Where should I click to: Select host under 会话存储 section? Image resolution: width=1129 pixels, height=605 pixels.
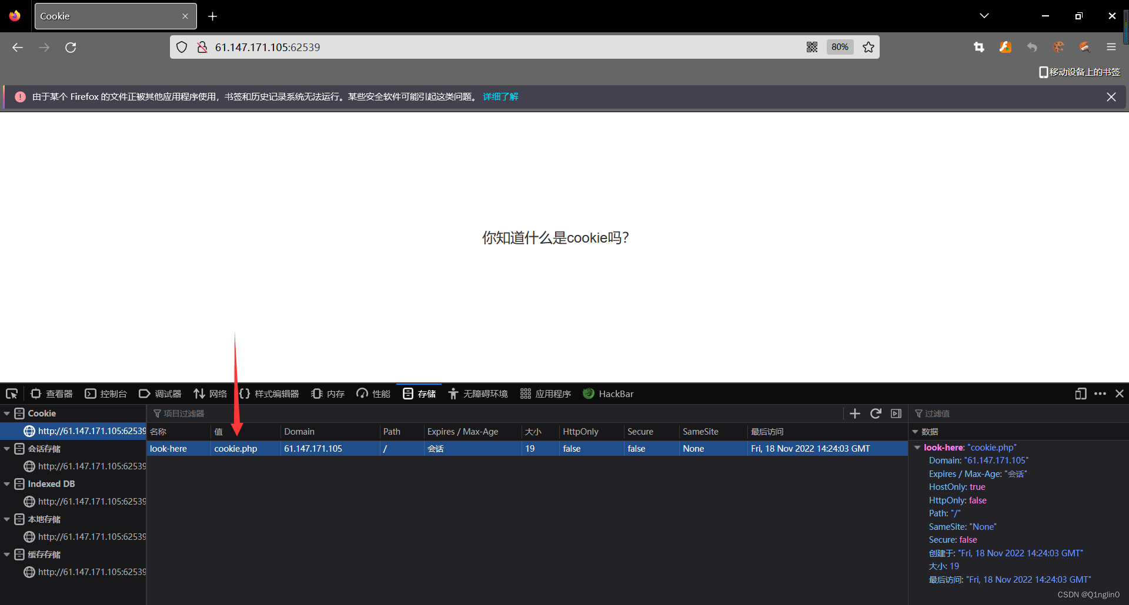[x=73, y=466]
